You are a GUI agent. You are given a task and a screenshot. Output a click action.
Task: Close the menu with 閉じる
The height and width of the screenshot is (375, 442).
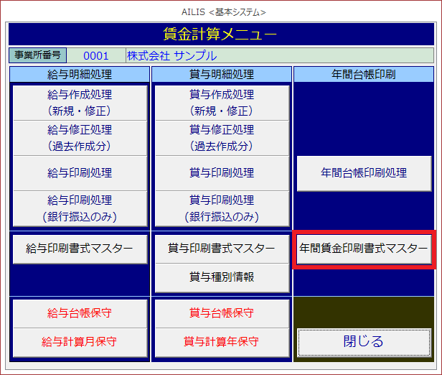click(364, 341)
